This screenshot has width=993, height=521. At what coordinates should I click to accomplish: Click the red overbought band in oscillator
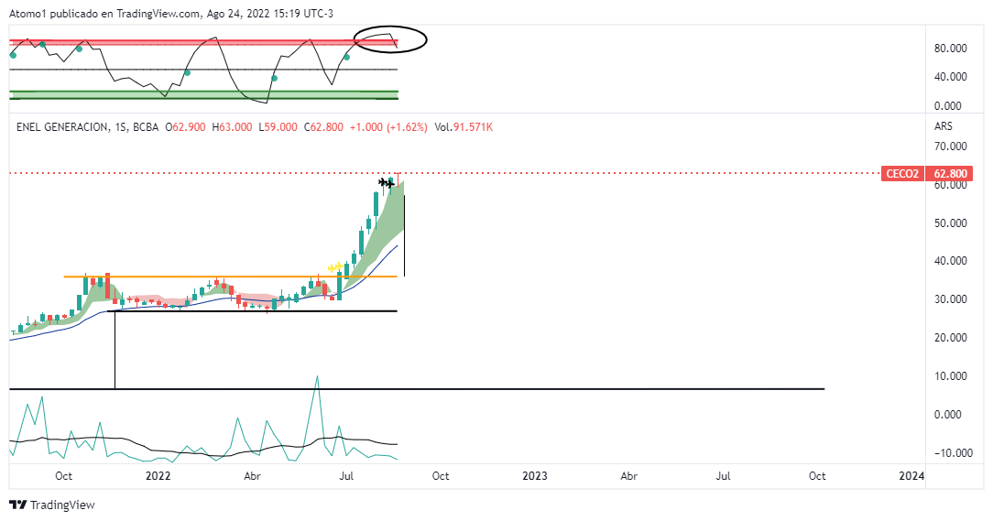click(203, 42)
